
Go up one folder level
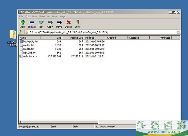[21, 32]
